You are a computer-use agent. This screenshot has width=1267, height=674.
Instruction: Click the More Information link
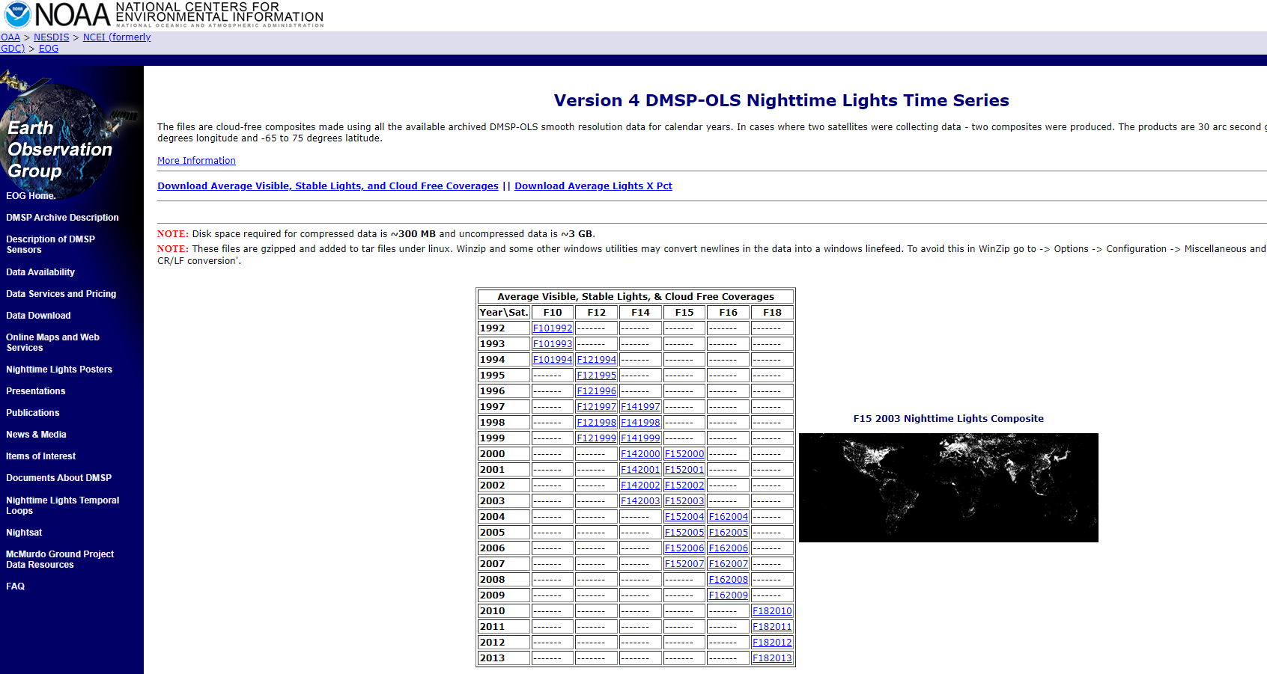point(196,160)
